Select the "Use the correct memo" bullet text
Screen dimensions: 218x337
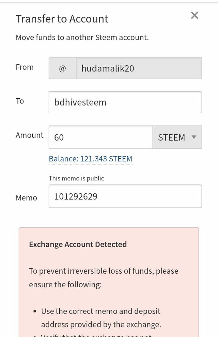coord(101,318)
